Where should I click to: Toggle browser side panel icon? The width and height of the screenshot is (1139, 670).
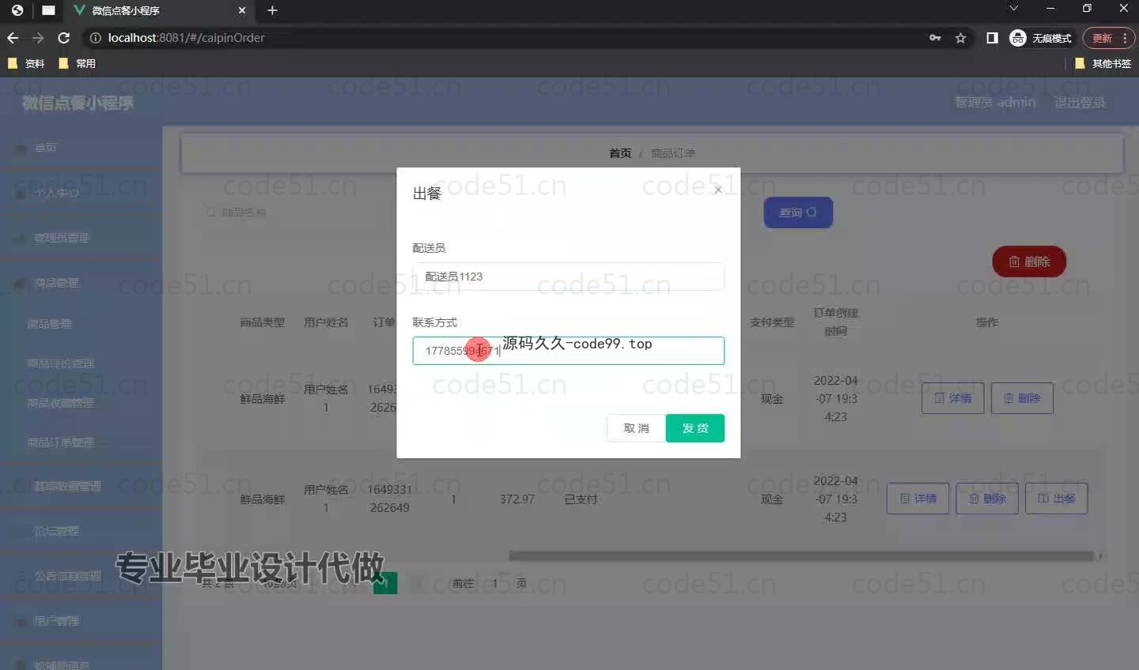point(992,38)
